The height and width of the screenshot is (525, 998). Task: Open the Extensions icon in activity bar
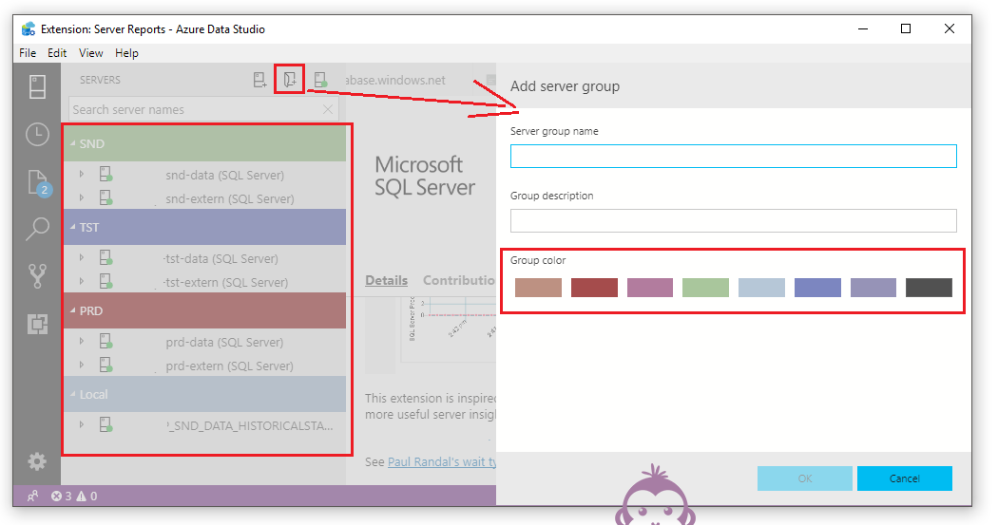37,324
